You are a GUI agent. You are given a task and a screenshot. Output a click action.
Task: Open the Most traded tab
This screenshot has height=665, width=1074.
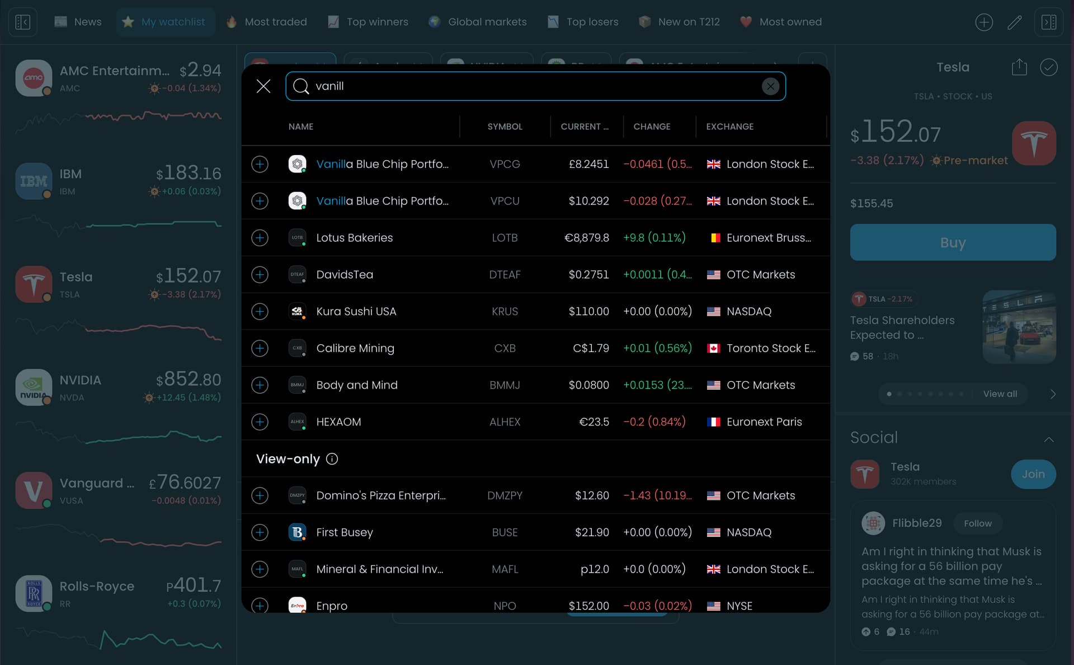tap(267, 22)
